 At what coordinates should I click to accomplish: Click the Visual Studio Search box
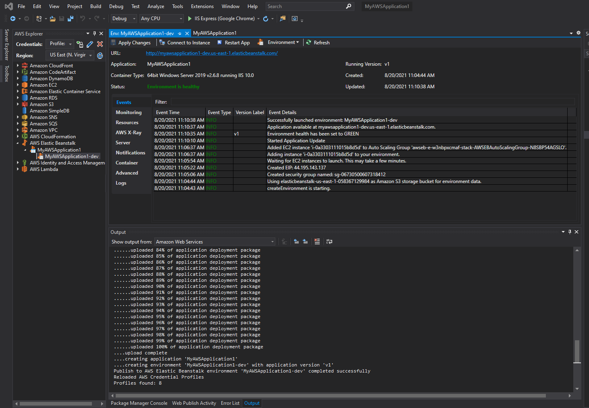[309, 6]
